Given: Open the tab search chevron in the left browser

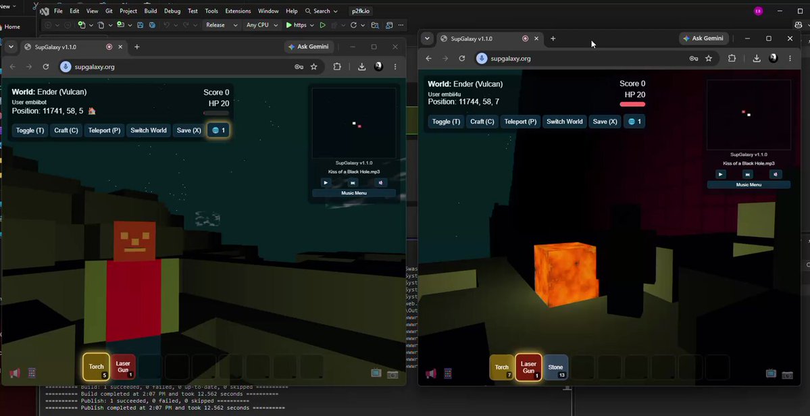Looking at the screenshot, I should pos(11,47).
